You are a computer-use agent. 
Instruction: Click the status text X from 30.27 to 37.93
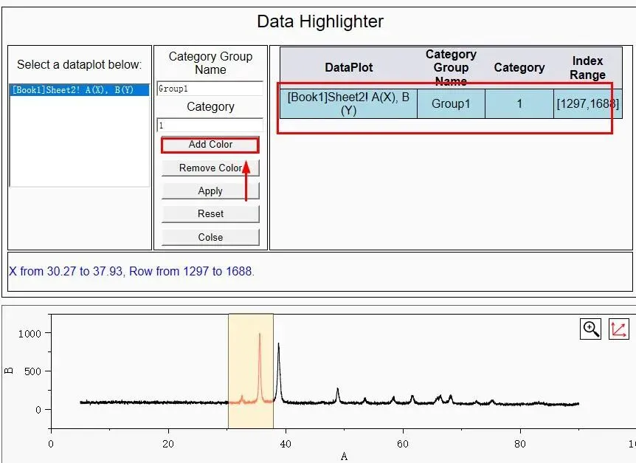click(132, 271)
